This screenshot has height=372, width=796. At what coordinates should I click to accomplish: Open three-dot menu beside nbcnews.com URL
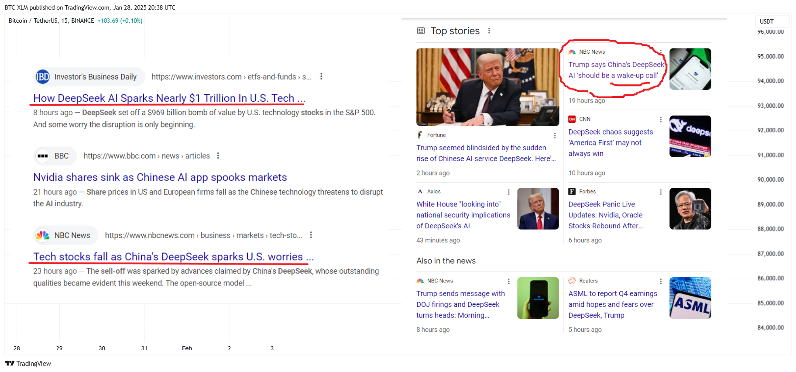click(311, 235)
